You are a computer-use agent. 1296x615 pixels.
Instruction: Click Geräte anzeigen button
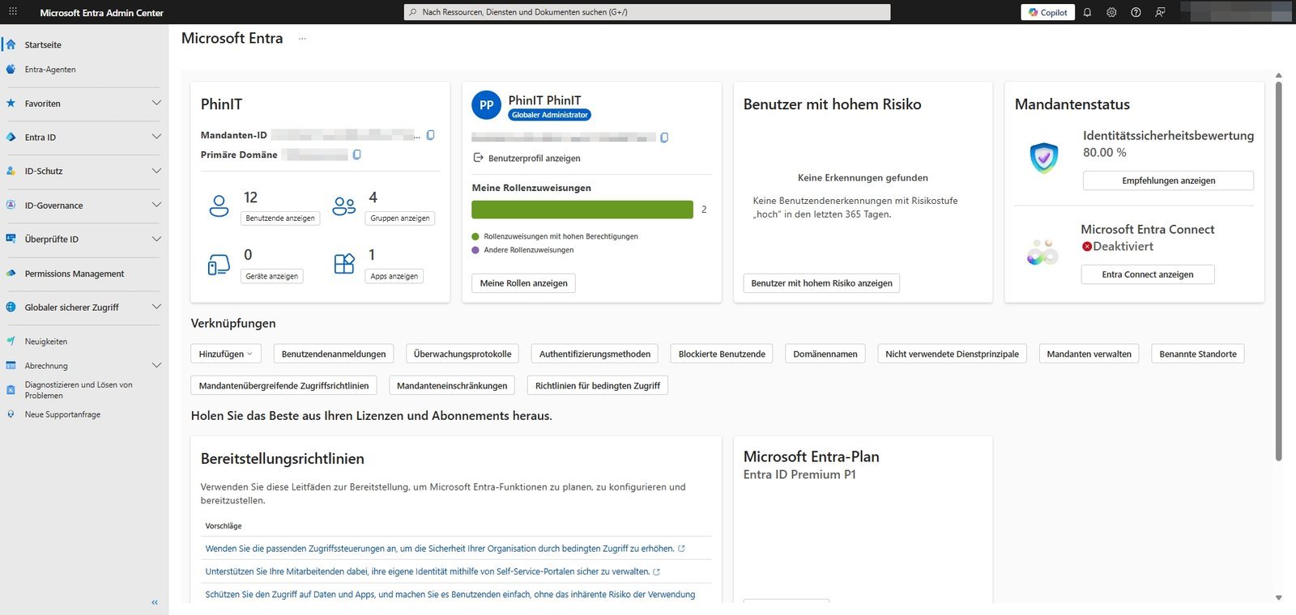[x=272, y=276]
